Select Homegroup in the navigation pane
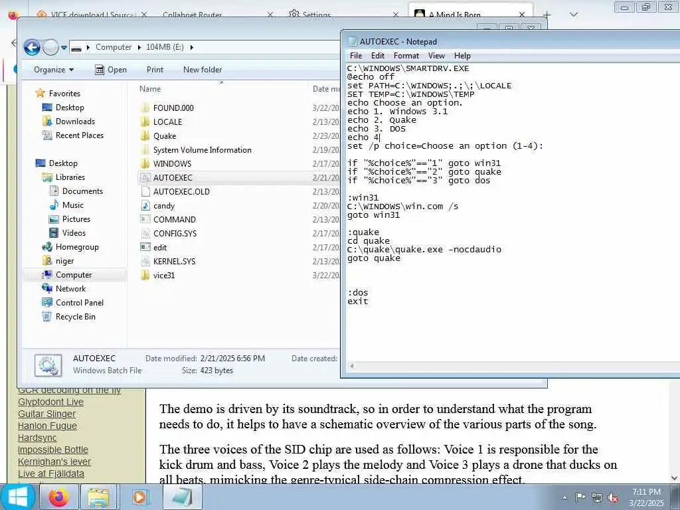The height and width of the screenshot is (510, 680). click(77, 247)
